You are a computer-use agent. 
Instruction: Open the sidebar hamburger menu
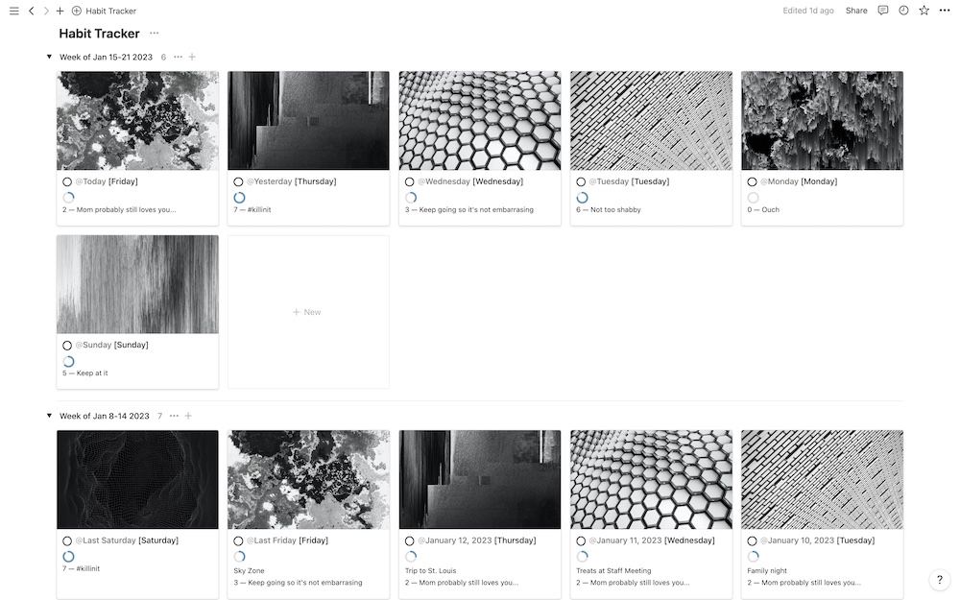tap(14, 11)
